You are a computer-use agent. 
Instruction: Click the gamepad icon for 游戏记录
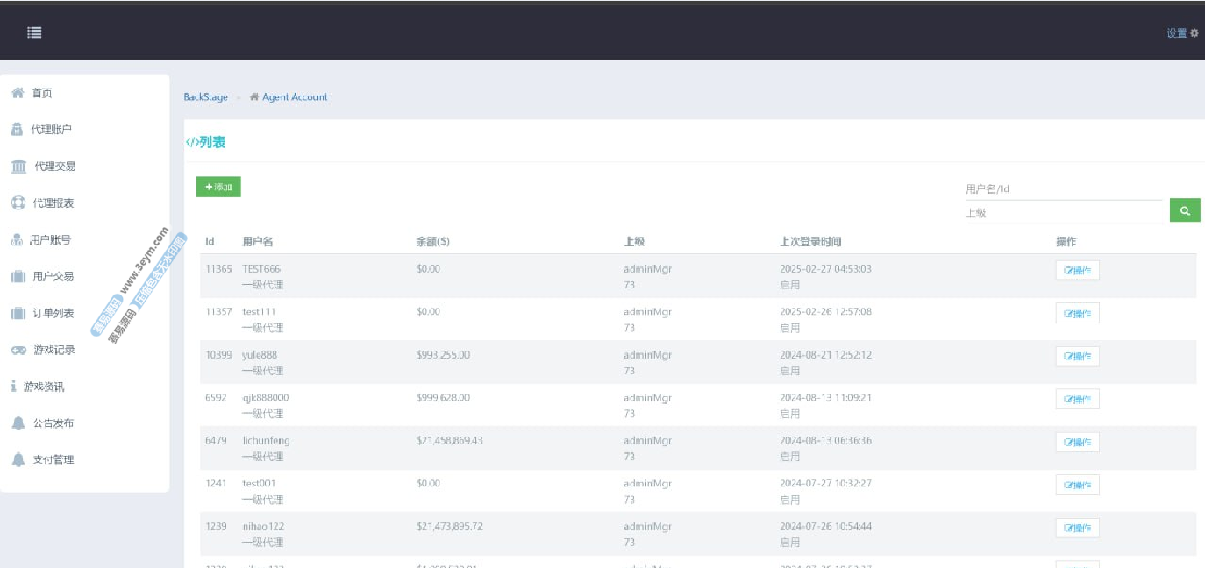(x=18, y=351)
